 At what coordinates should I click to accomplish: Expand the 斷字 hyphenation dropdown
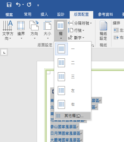pyautogui.click(x=76, y=38)
